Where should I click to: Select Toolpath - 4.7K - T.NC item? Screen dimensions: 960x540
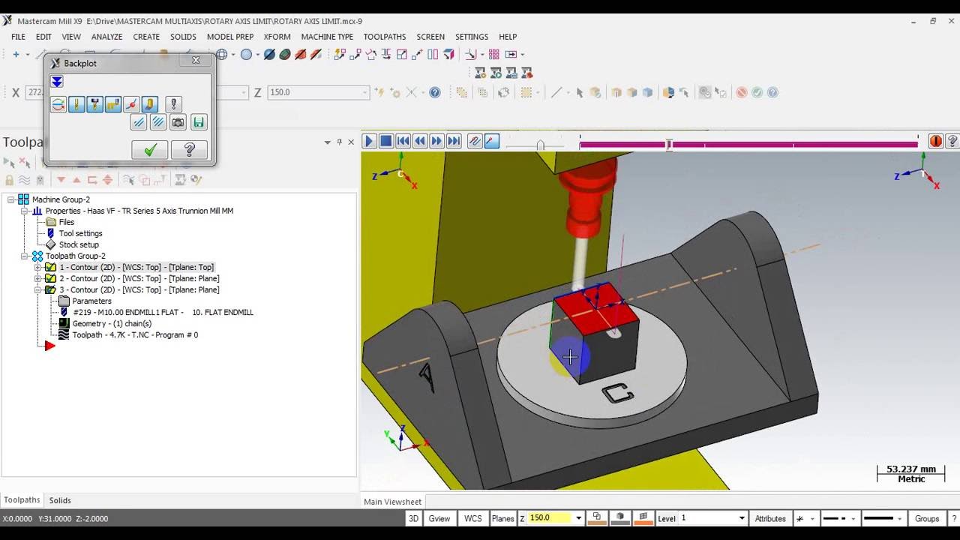click(135, 334)
